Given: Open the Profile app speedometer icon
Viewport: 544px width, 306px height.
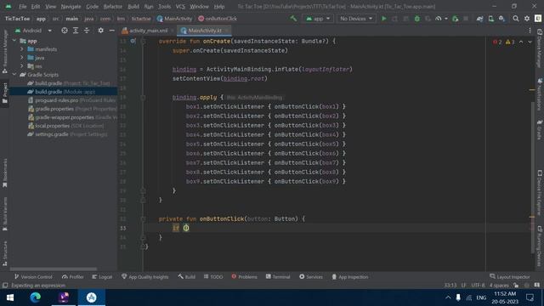Looking at the screenshot, I should [x=439, y=19].
